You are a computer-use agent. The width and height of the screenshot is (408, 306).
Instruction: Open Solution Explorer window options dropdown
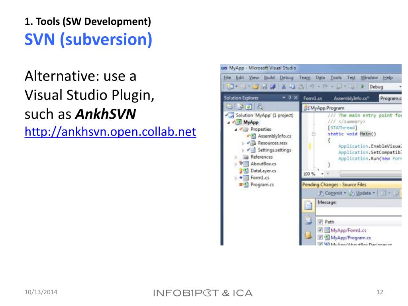point(284,98)
